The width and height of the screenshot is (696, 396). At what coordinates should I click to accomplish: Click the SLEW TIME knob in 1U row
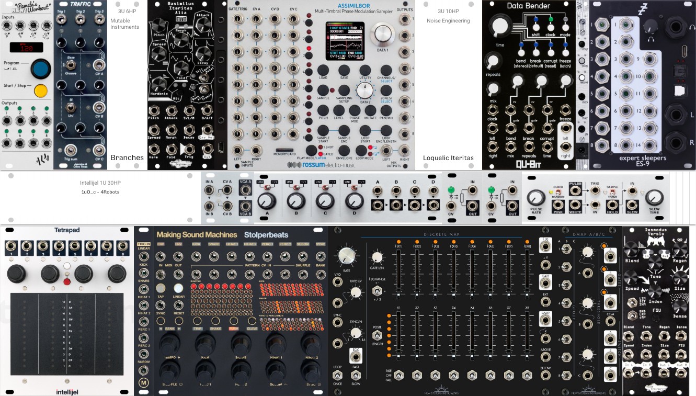pos(655,197)
